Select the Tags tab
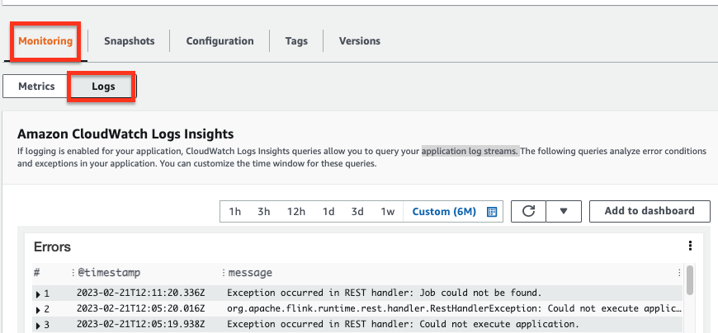The height and width of the screenshot is (333, 718). click(x=296, y=41)
